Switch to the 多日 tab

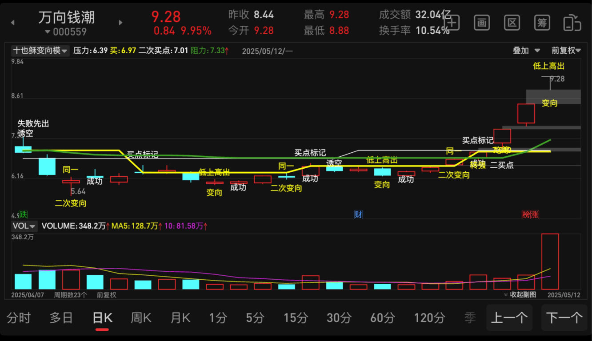[x=61, y=318]
